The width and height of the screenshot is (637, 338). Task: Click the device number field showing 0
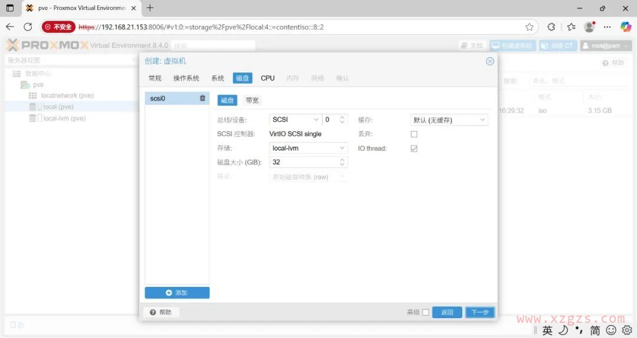[330, 120]
